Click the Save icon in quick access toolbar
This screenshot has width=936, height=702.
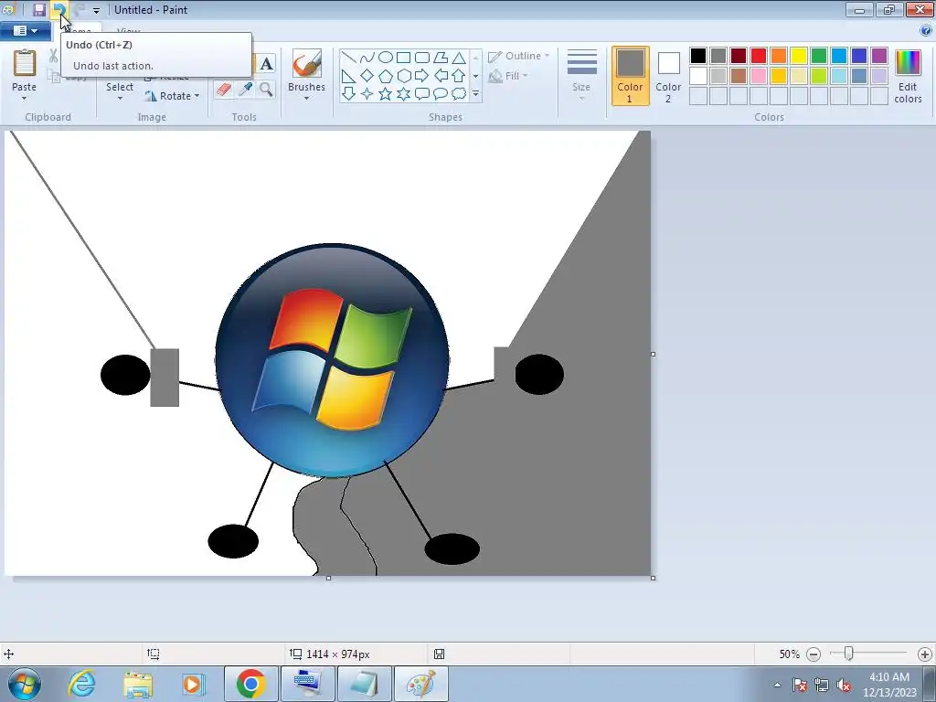pyautogui.click(x=38, y=9)
